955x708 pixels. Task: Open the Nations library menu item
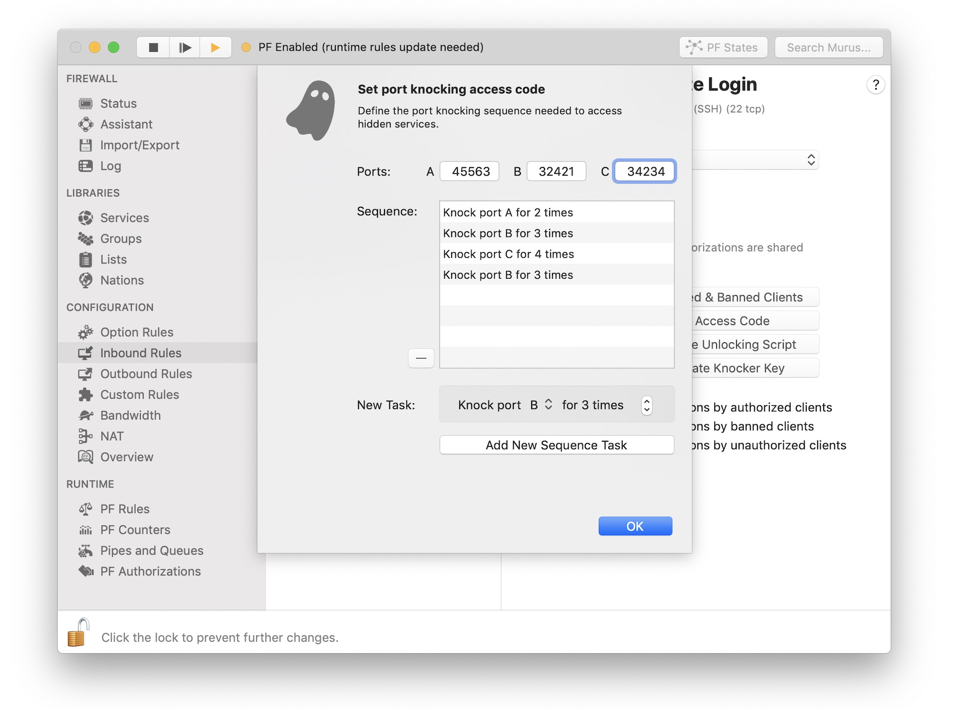click(122, 280)
